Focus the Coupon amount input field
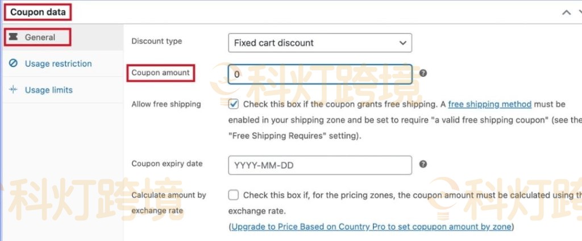The width and height of the screenshot is (582, 241). 319,74
